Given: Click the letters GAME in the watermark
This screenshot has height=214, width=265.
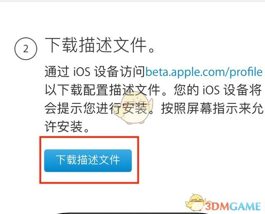Looking at the screenshot, I should pyautogui.click(x=244, y=206).
